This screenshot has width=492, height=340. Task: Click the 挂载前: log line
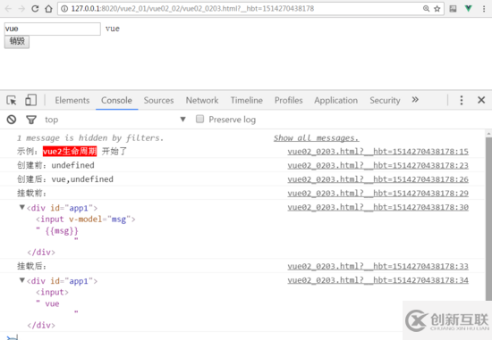point(31,193)
